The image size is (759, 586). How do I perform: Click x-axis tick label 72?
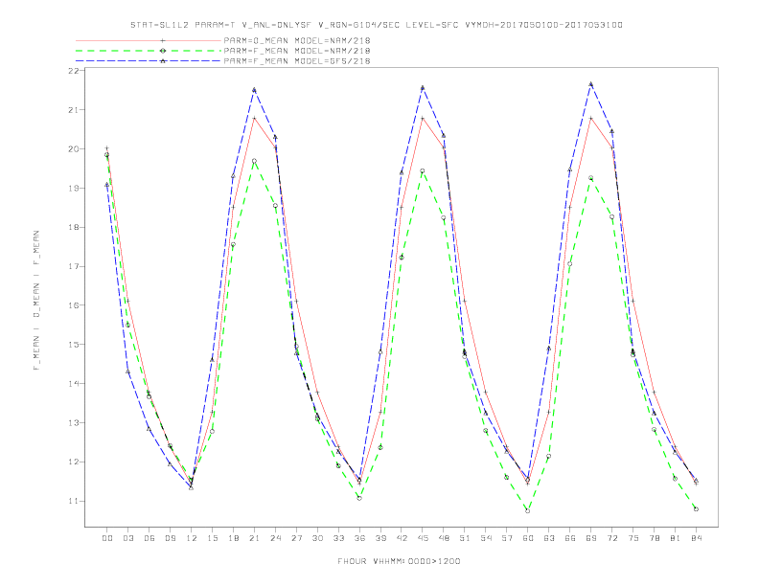611,538
